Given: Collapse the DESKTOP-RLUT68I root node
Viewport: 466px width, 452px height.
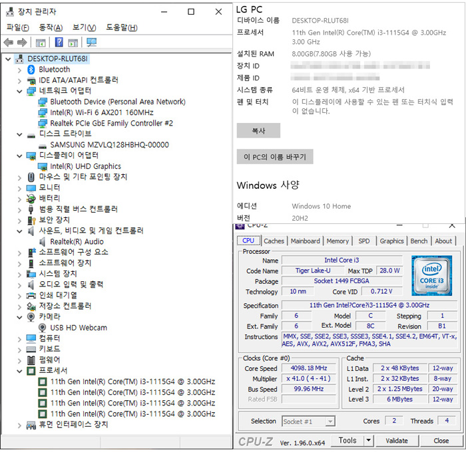Looking at the screenshot, I should [x=8, y=59].
